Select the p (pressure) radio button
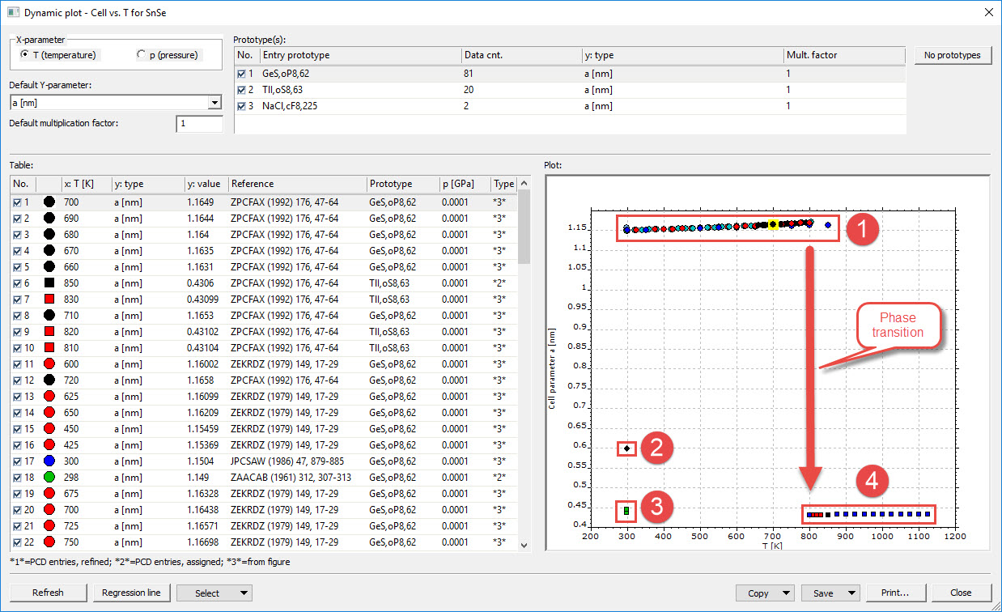 click(x=142, y=55)
